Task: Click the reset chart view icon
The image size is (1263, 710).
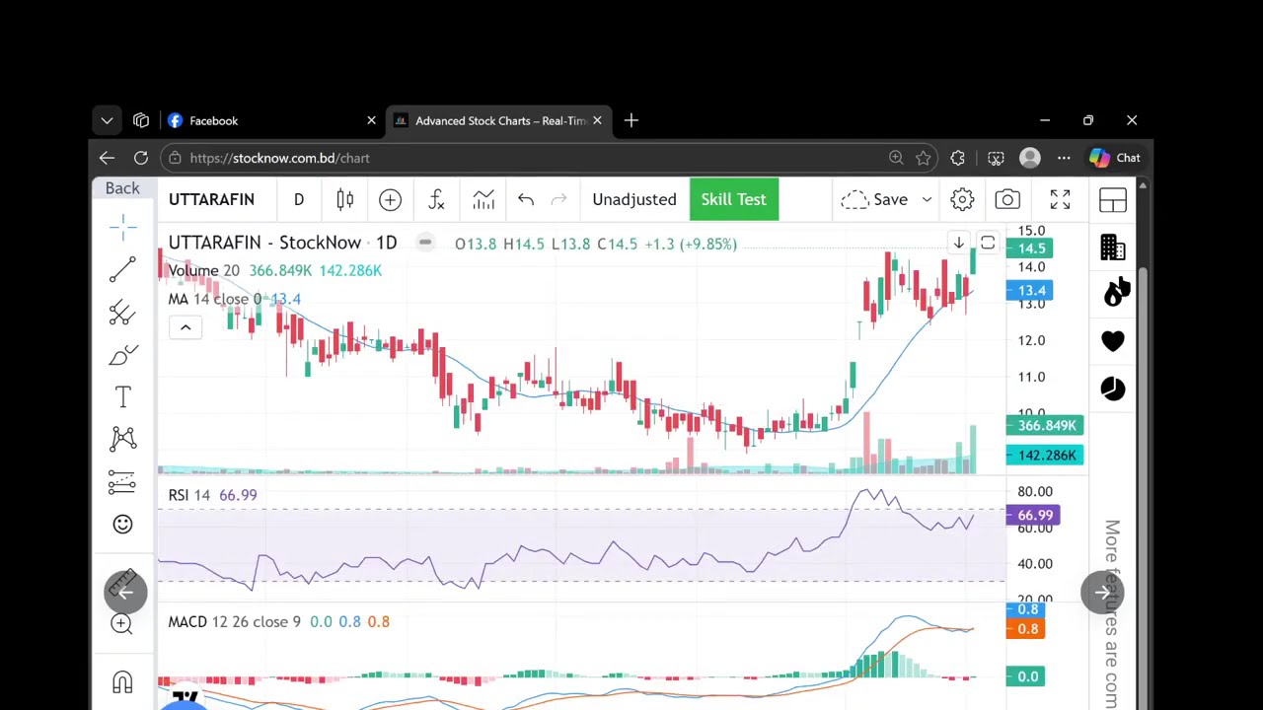Action: pyautogui.click(x=988, y=243)
